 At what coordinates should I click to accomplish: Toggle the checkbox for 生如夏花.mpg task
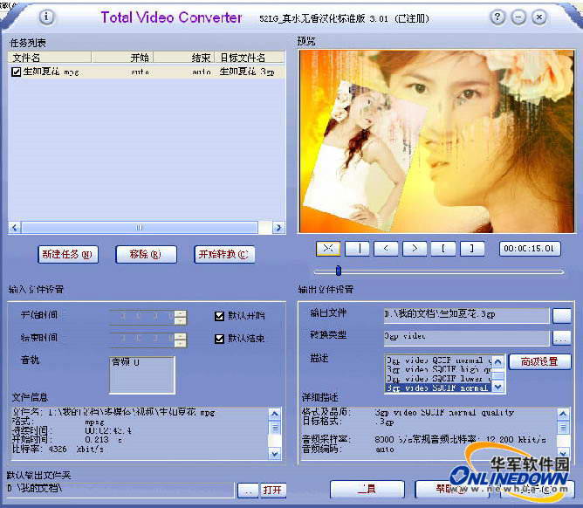(16, 72)
